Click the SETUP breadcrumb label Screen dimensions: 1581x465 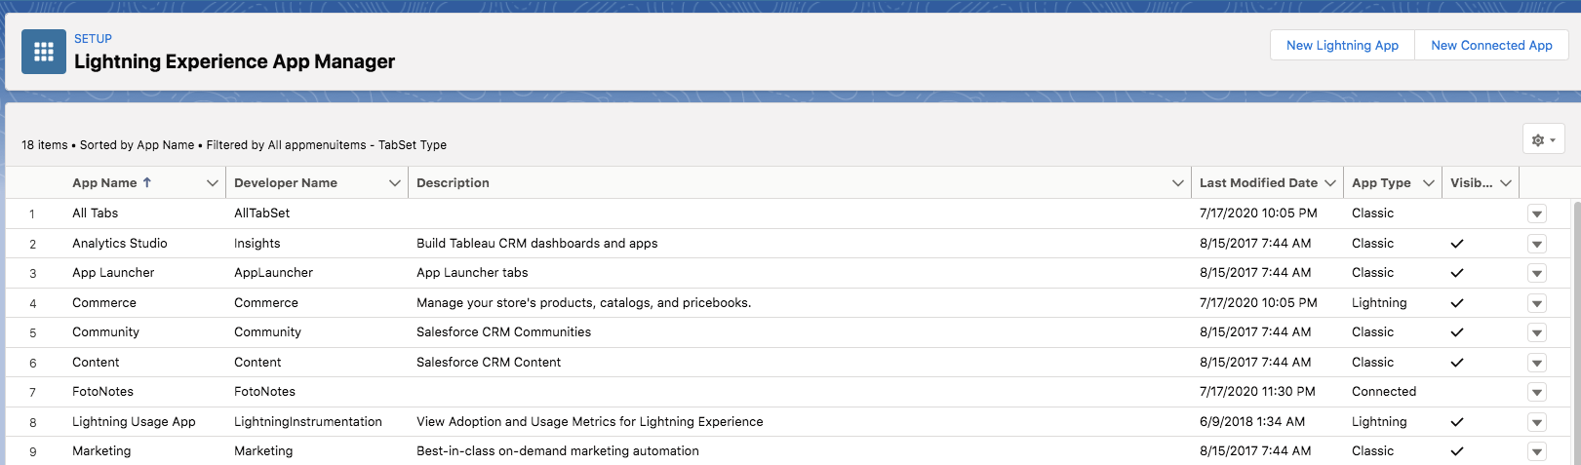coord(93,39)
